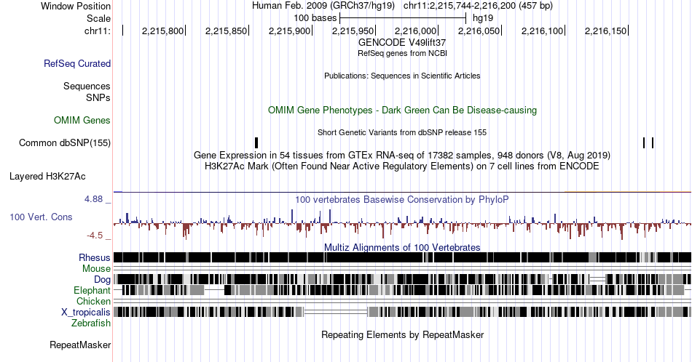Select the Dog alignment row label
Image resolution: width=692 pixels, height=362 pixels.
103,279
